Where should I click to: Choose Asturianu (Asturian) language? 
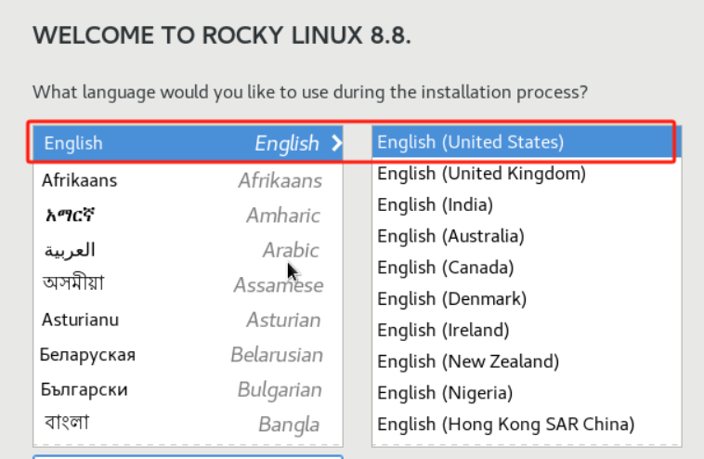pyautogui.click(x=188, y=320)
